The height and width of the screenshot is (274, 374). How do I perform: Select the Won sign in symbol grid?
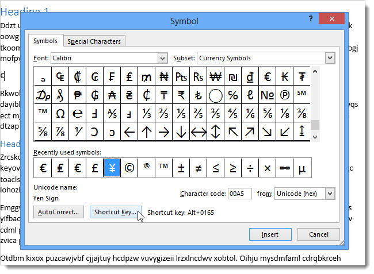(x=215, y=76)
